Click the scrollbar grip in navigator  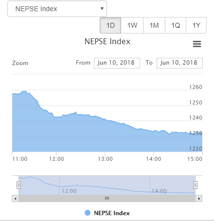(x=107, y=198)
